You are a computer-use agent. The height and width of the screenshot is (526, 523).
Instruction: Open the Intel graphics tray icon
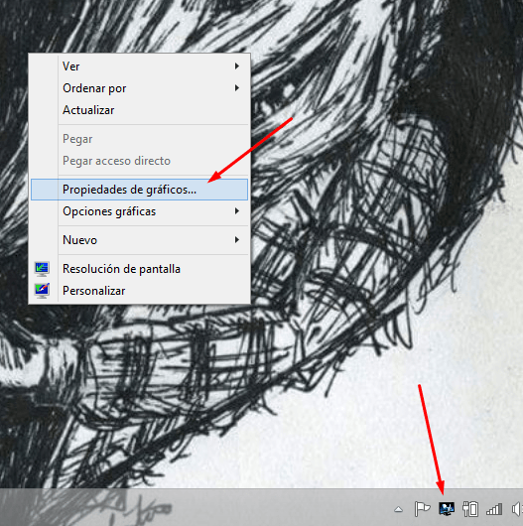pos(447,509)
